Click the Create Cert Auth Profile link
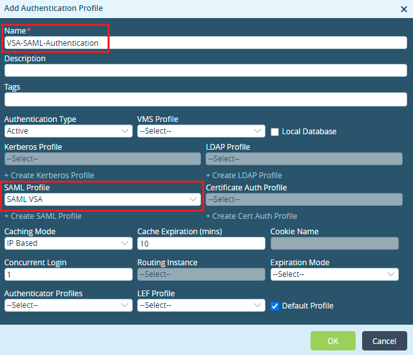The width and height of the screenshot is (413, 355). [251, 216]
